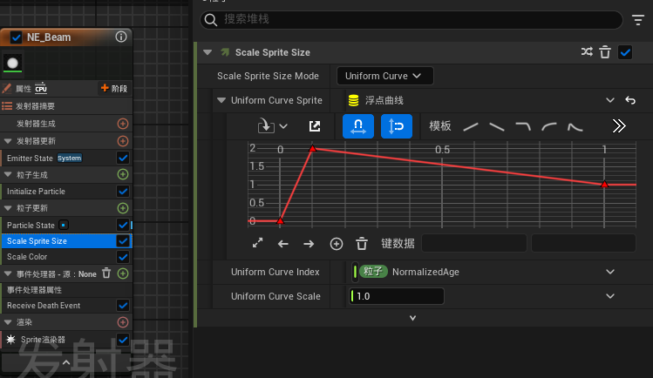Screen dimensions: 653x378
Task: Delete the 事件处理器 event handler
Action: (106, 273)
